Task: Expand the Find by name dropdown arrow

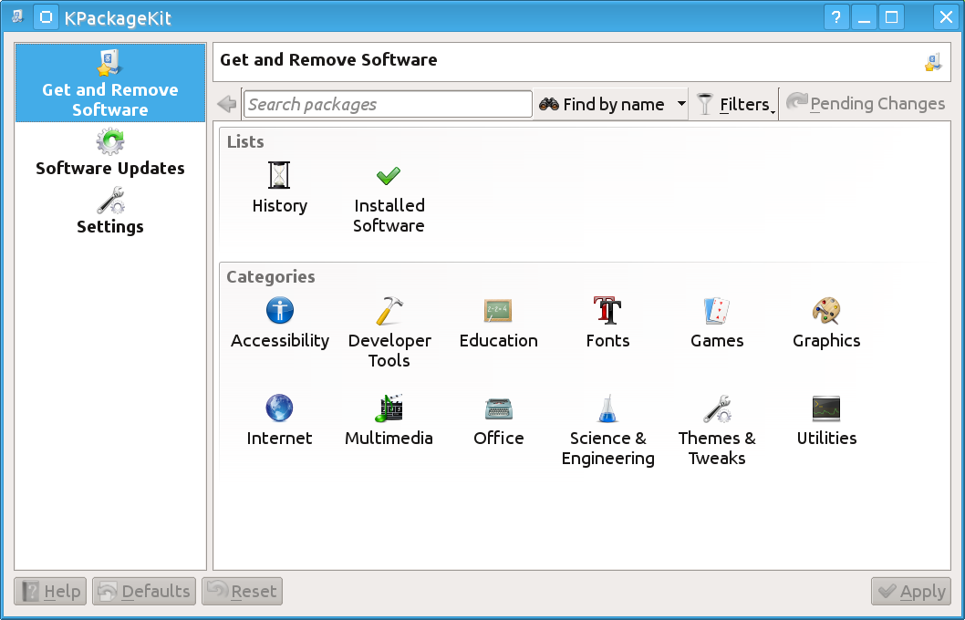Action: click(681, 104)
